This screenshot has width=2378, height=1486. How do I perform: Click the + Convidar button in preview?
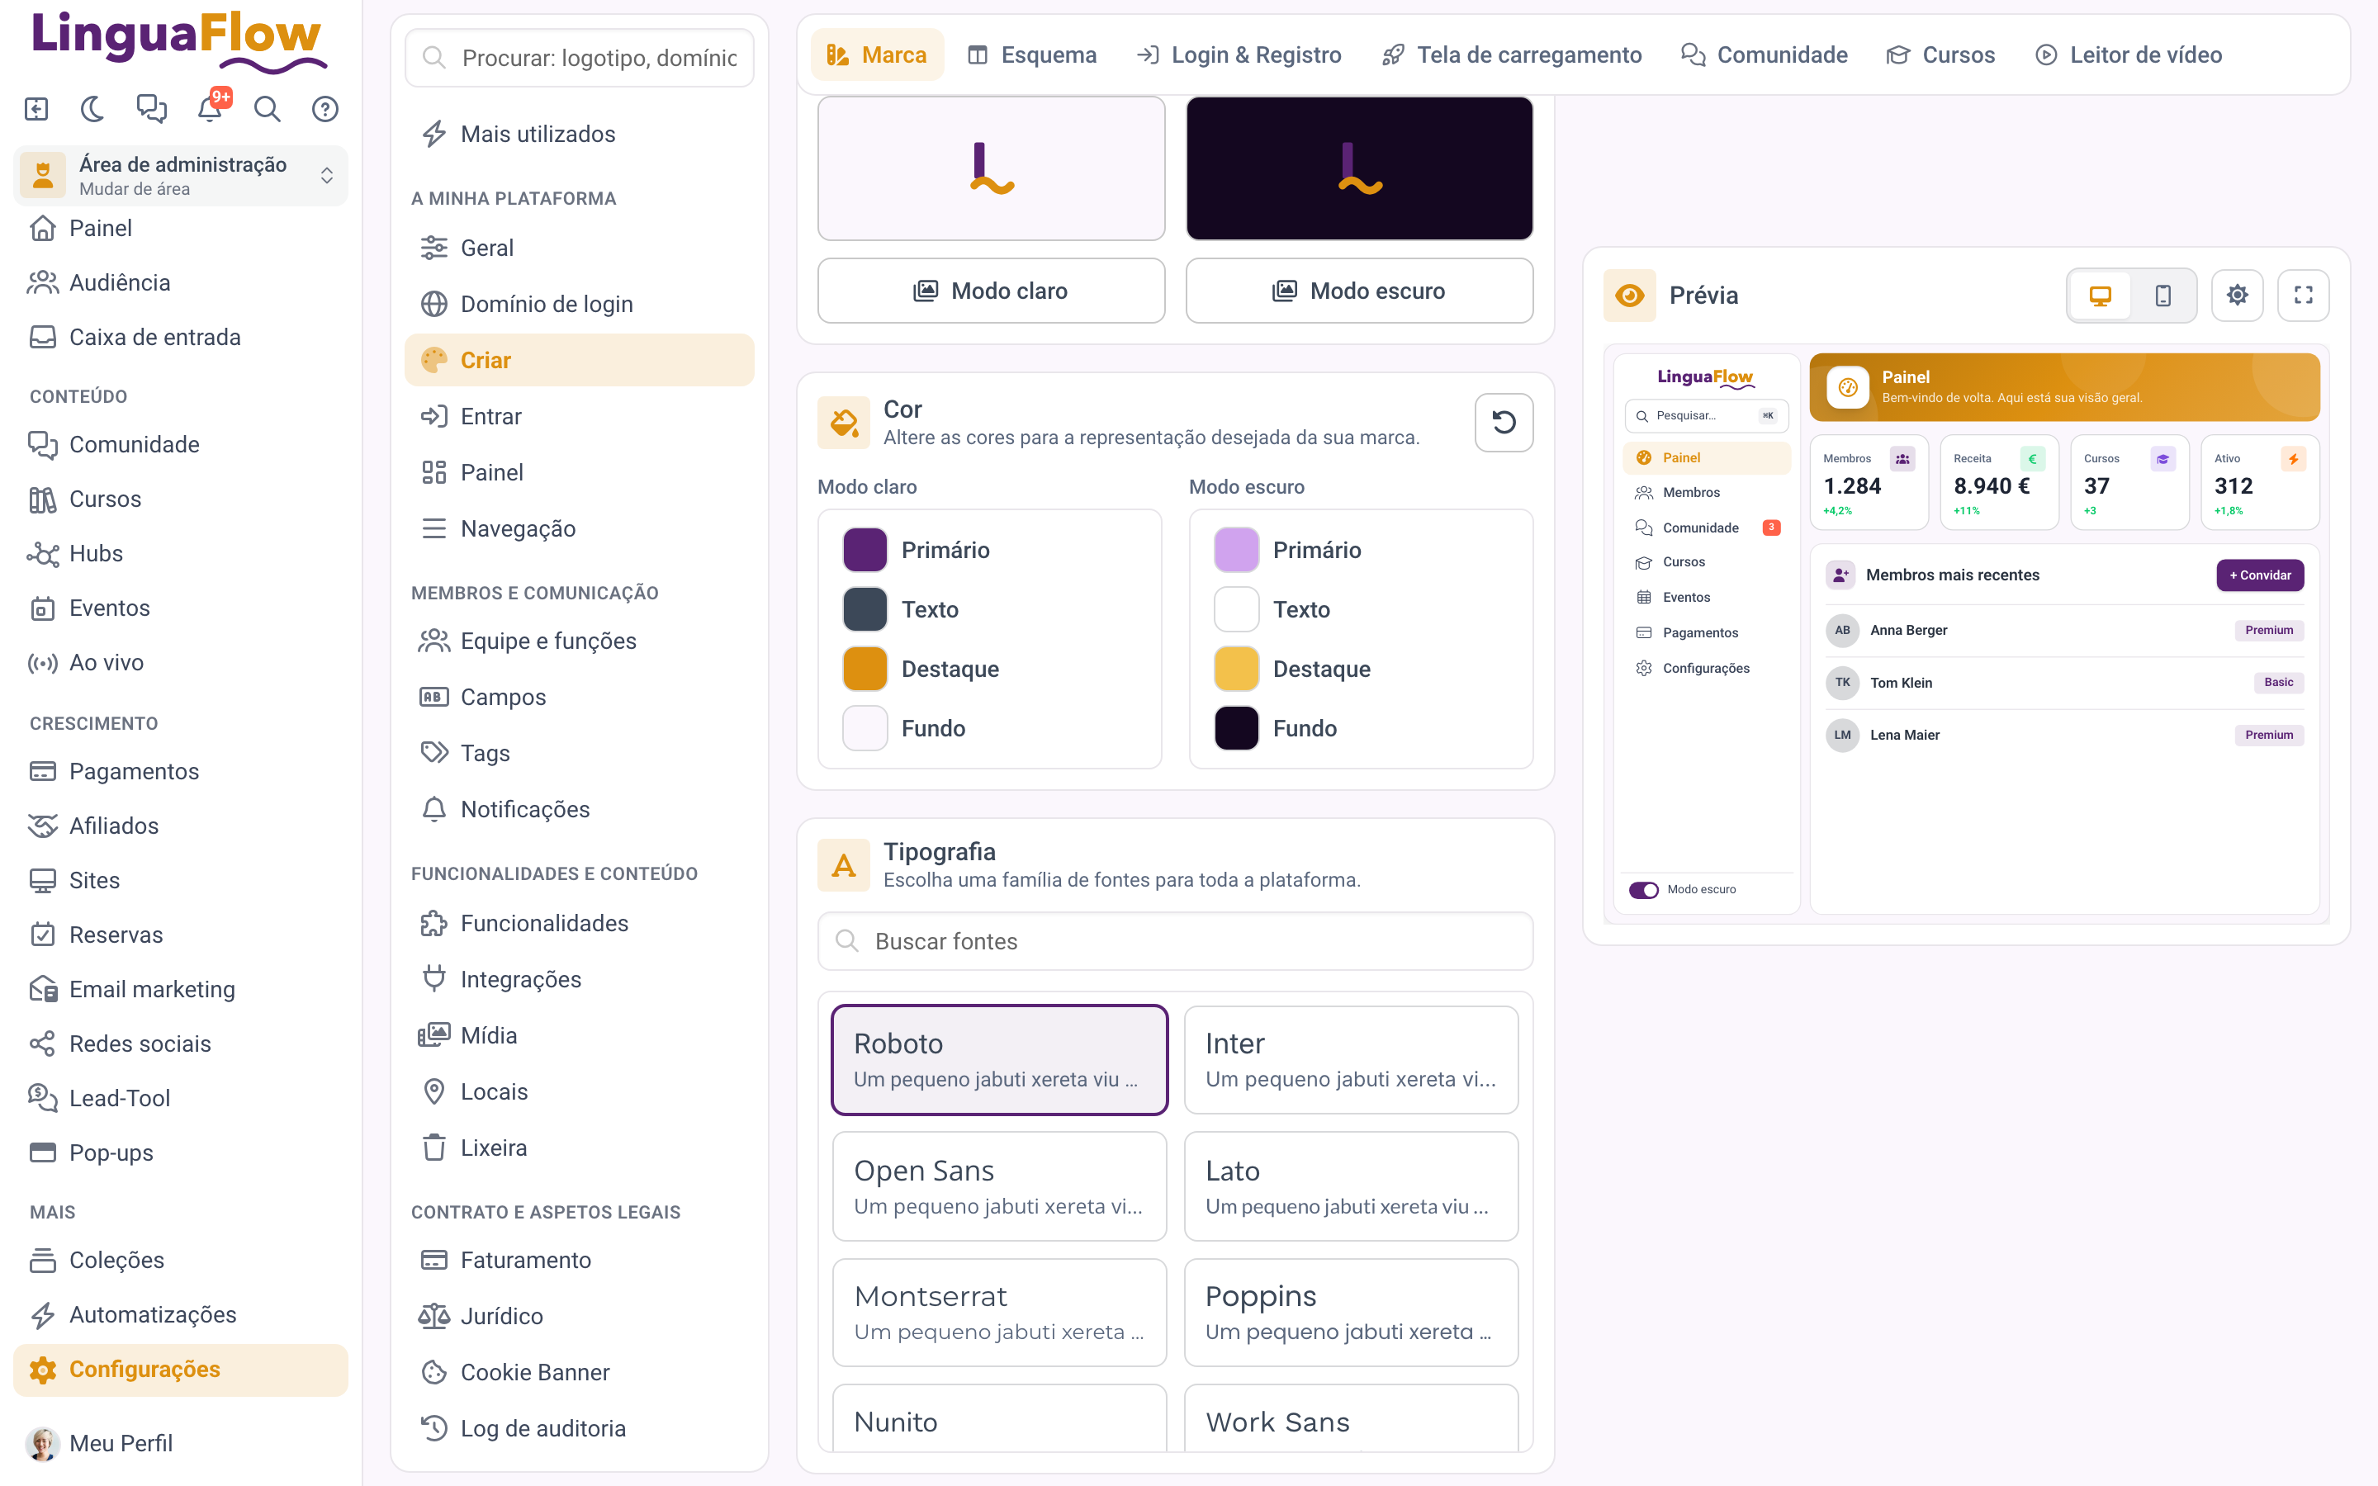2260,575
